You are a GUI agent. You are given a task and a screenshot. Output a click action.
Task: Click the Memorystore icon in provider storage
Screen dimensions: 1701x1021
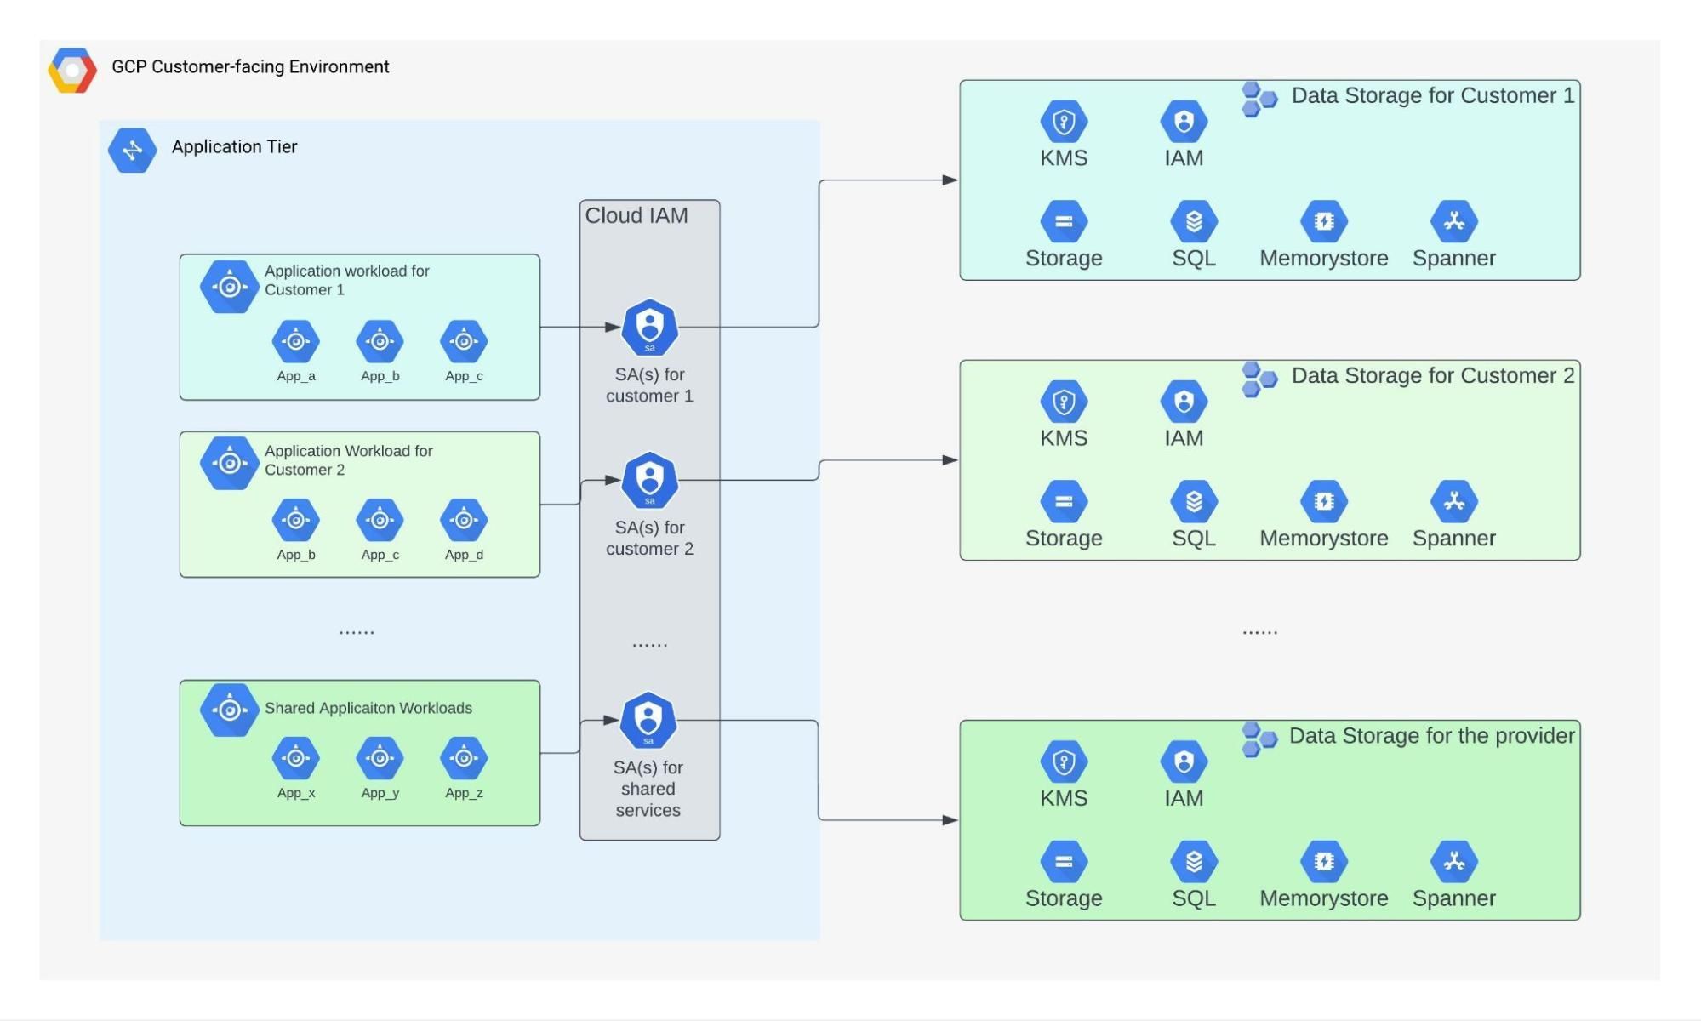(1322, 861)
